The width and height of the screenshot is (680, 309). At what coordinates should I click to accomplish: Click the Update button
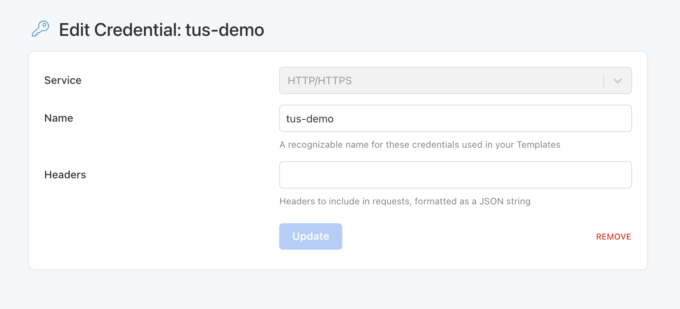311,236
